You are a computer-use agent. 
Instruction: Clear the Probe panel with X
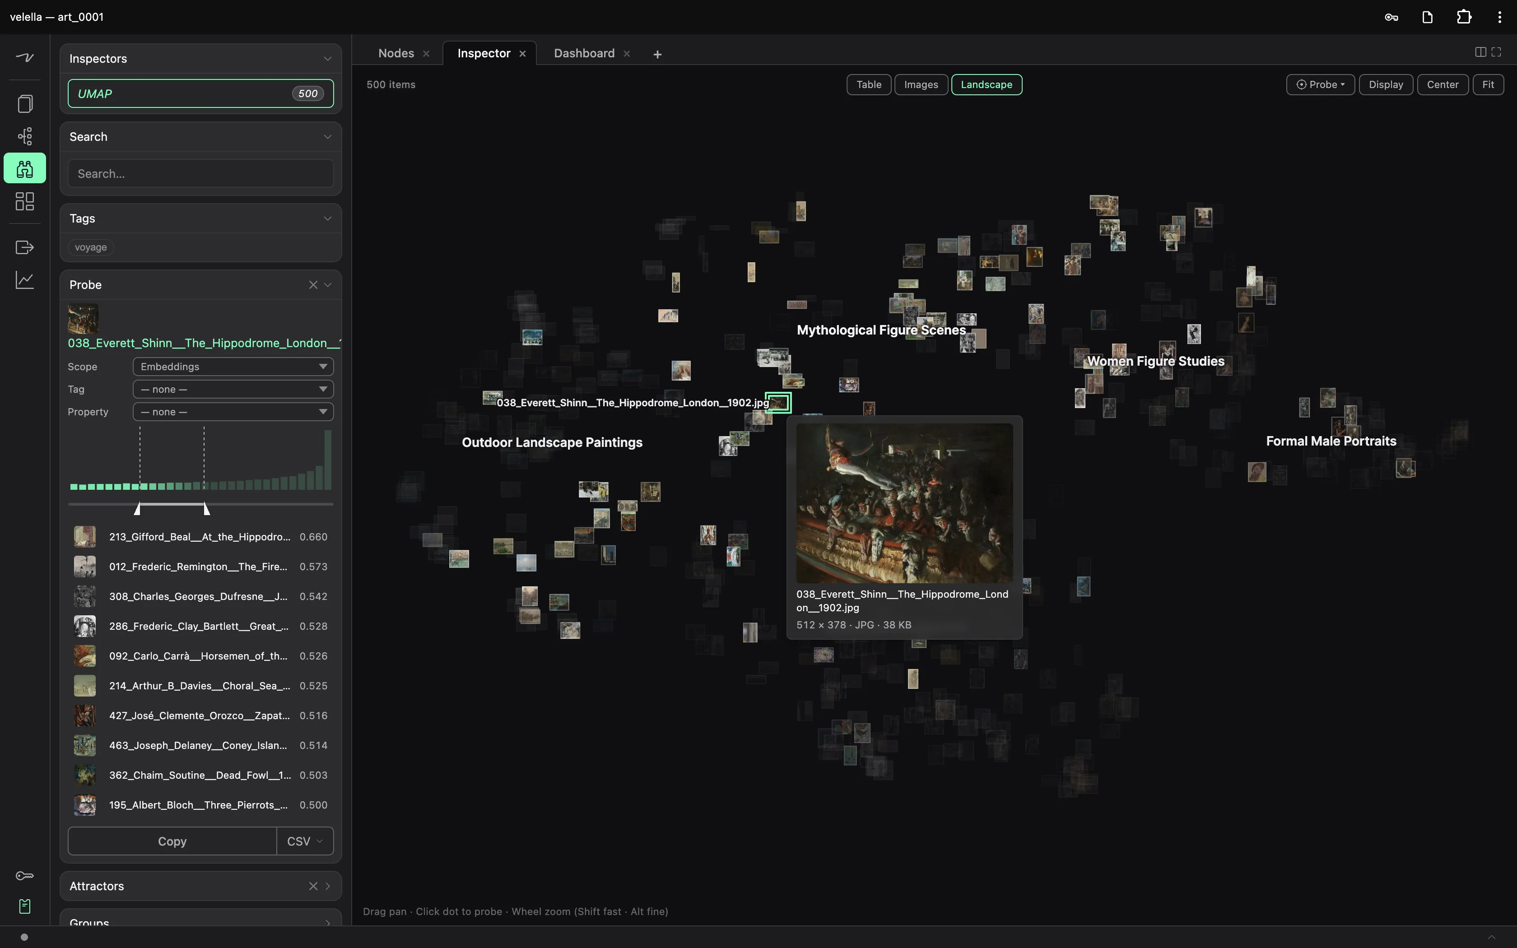click(313, 285)
